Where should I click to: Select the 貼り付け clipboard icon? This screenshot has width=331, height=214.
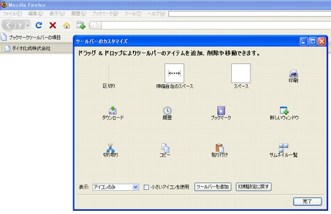(x=220, y=150)
